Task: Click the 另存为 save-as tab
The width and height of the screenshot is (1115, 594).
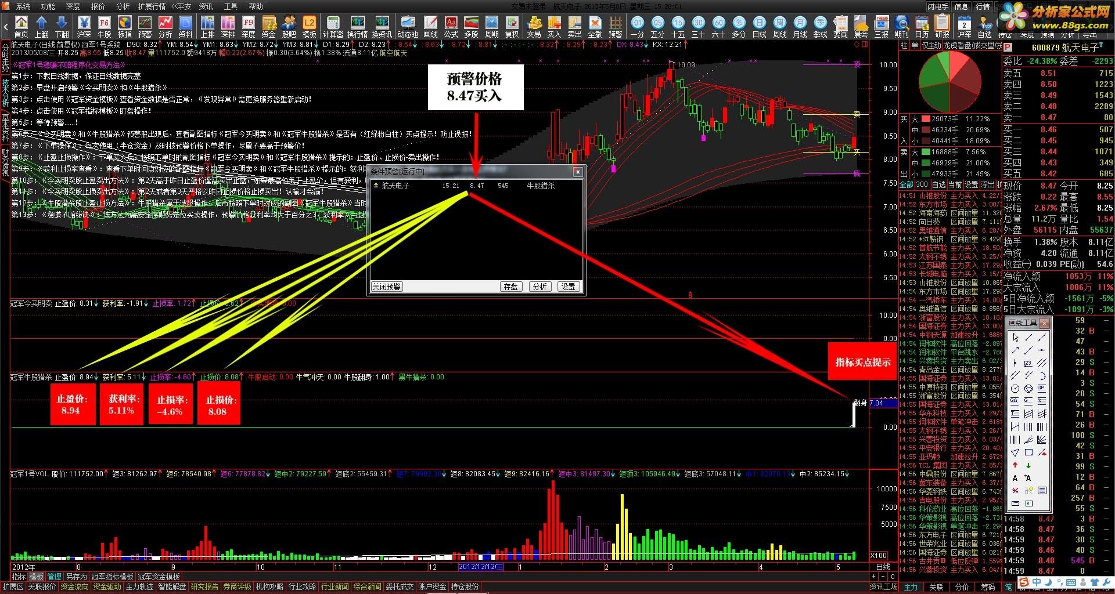Action: 76,577
